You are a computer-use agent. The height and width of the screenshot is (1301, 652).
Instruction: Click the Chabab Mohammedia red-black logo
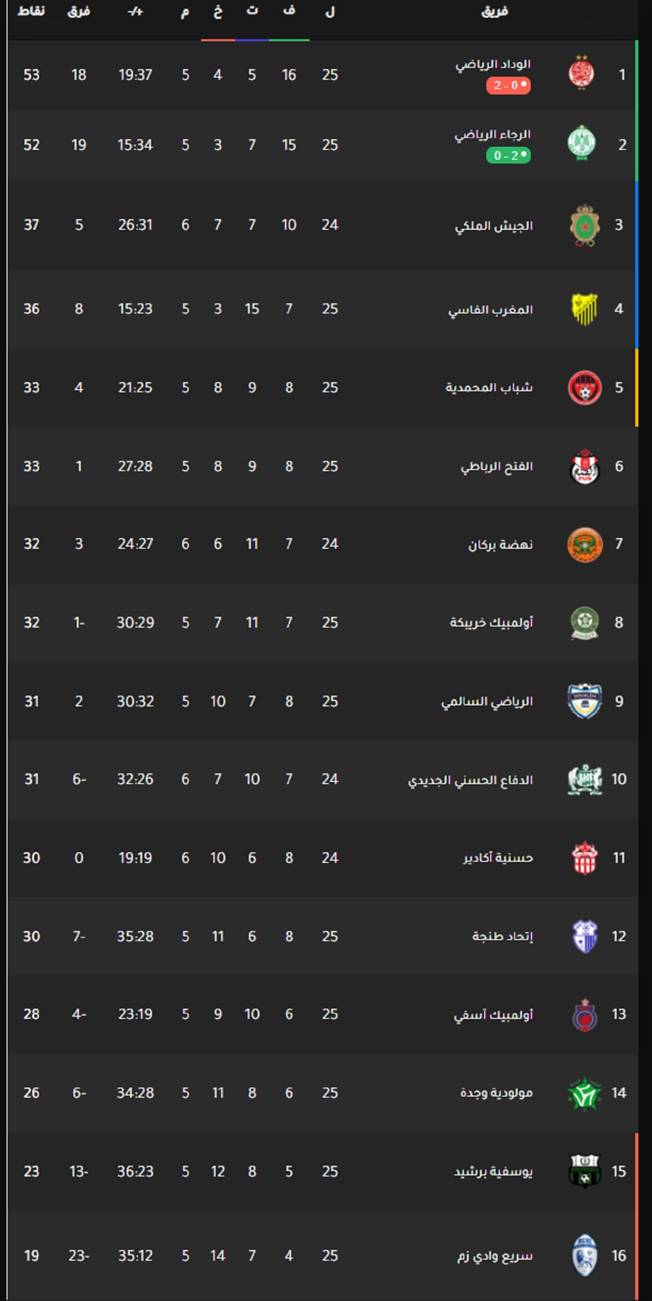pyautogui.click(x=584, y=387)
